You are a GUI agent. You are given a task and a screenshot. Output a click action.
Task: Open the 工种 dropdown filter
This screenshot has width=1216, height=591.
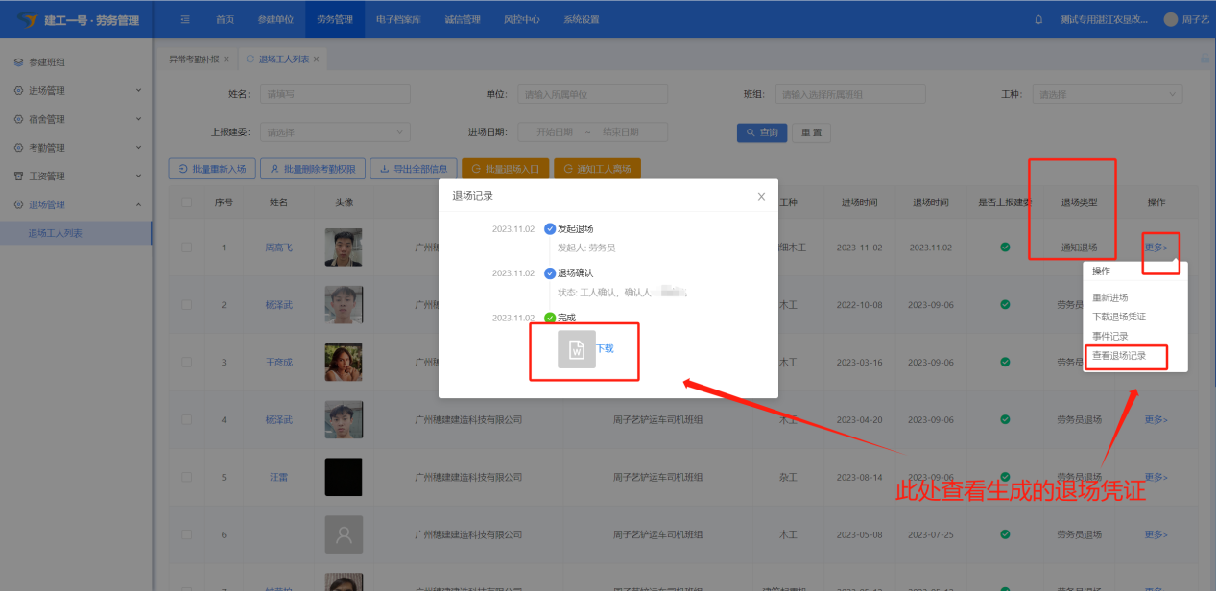point(1107,94)
